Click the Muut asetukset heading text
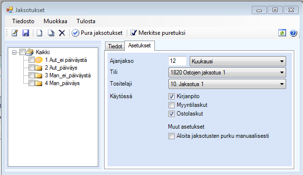 [x=186, y=127]
